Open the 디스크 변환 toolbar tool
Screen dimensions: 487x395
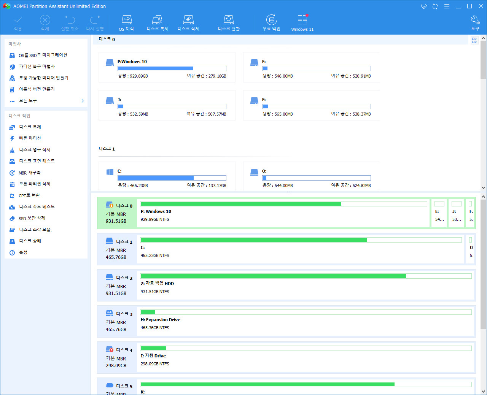coord(229,23)
